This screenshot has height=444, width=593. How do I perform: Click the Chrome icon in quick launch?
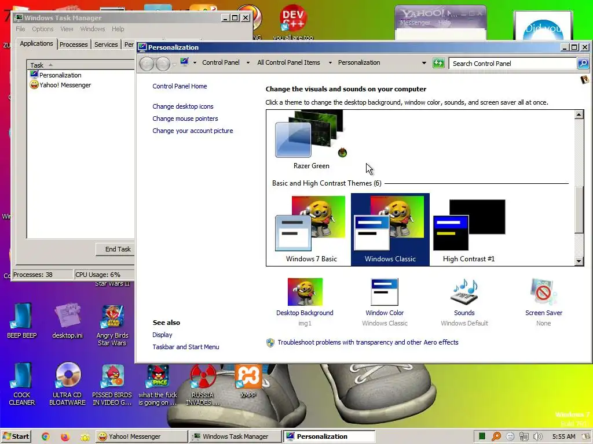(x=46, y=436)
